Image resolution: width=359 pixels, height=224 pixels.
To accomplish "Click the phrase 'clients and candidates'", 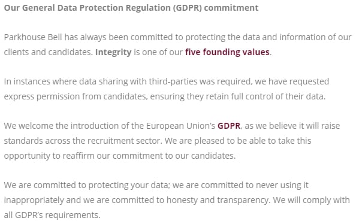I will click(x=47, y=52).
